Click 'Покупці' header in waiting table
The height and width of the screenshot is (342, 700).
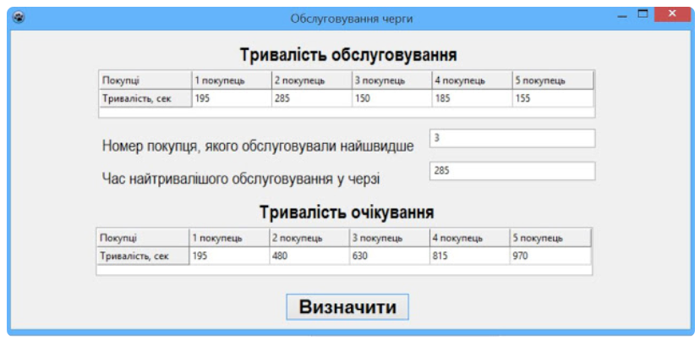(x=143, y=238)
